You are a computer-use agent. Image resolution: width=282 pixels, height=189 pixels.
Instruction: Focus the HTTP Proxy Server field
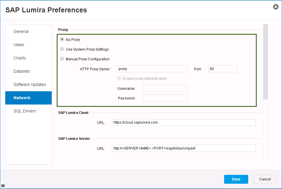pos(152,69)
